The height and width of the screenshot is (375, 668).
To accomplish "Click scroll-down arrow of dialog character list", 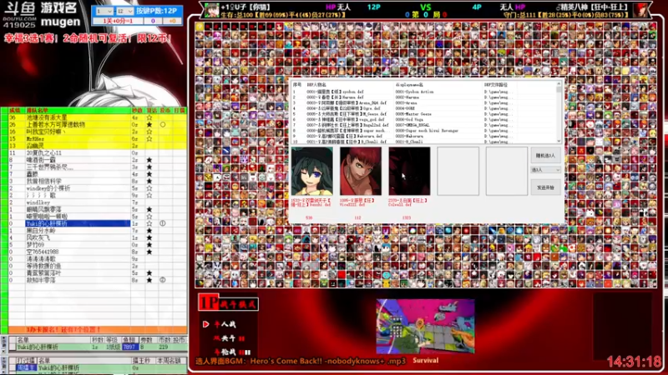I will click(559, 141).
